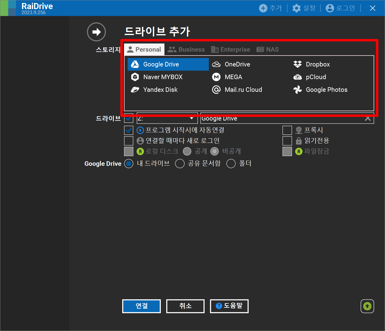The width and height of the screenshot is (385, 331).
Task: Open drive letter Z: dropdown
Action: tap(167, 118)
